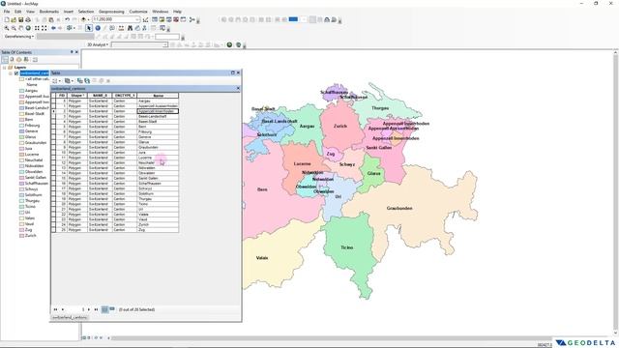Show selected records view button
The width and height of the screenshot is (619, 348).
point(112,309)
